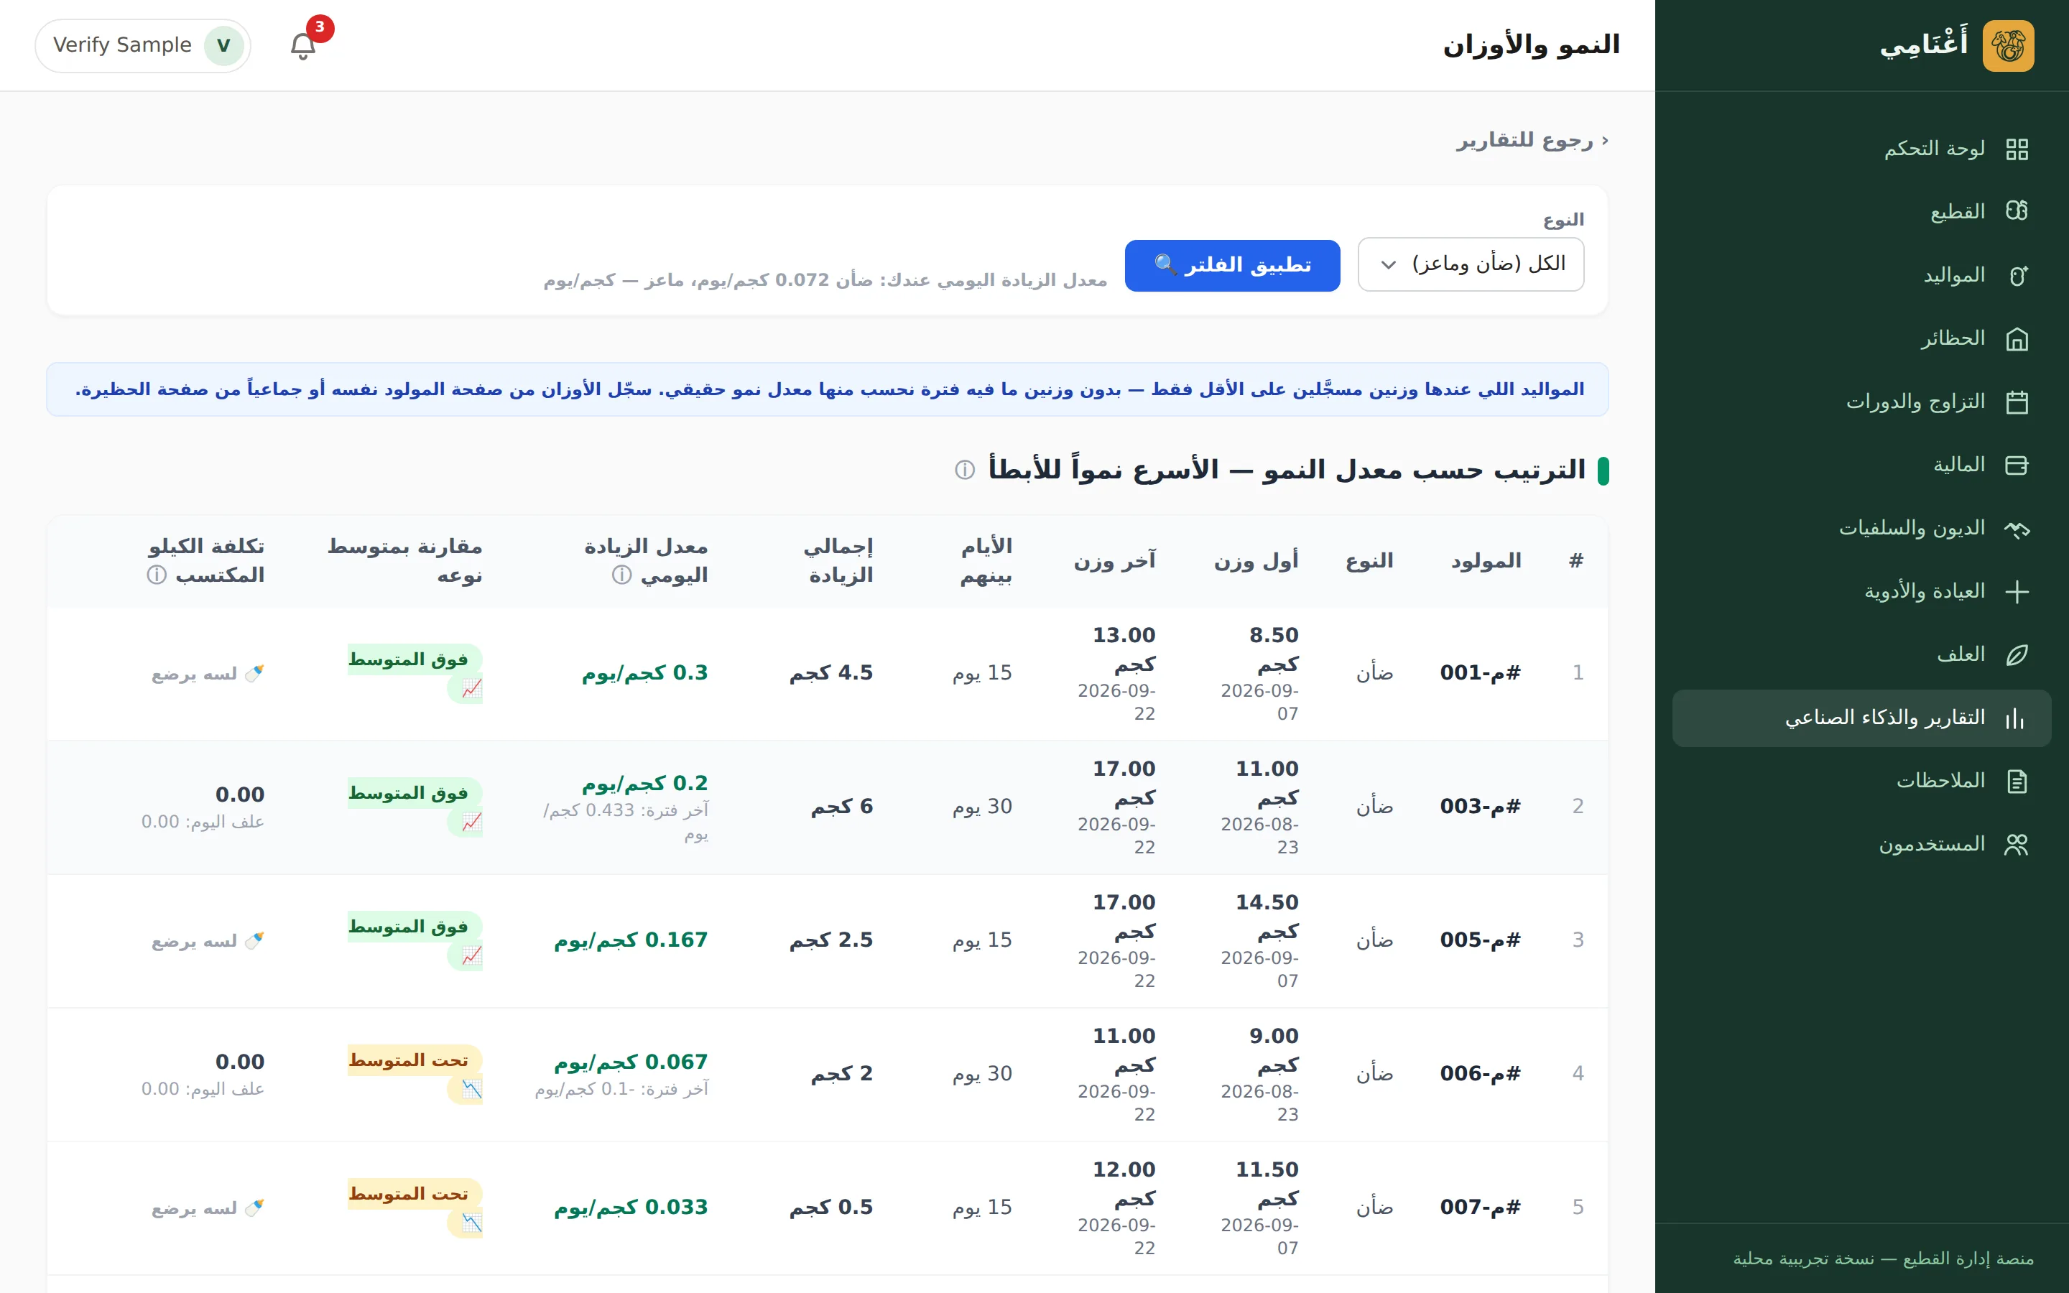Click إجمالي الزيادة column header
Screen dimensions: 2069x1293
838,561
